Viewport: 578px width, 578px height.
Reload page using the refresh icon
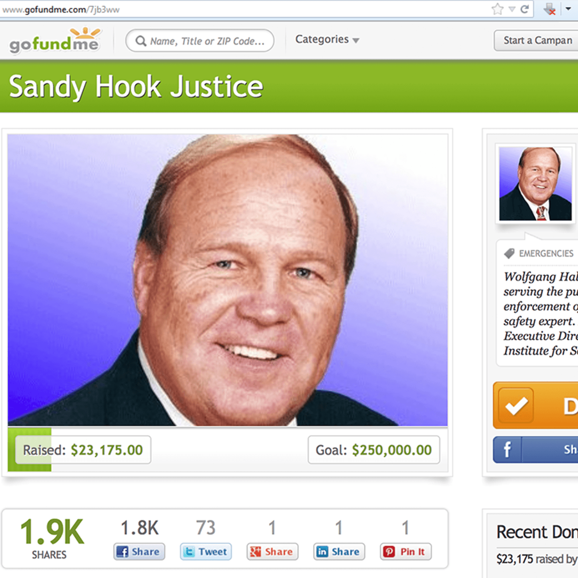click(524, 9)
